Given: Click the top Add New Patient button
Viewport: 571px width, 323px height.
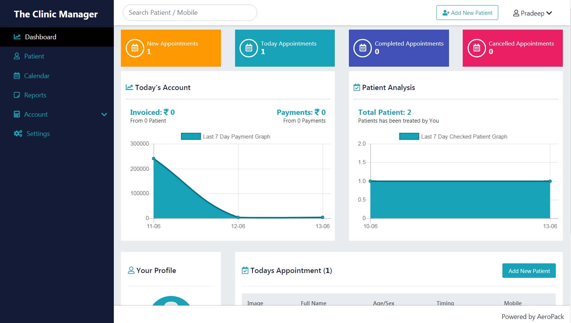Looking at the screenshot, I should pos(467,13).
